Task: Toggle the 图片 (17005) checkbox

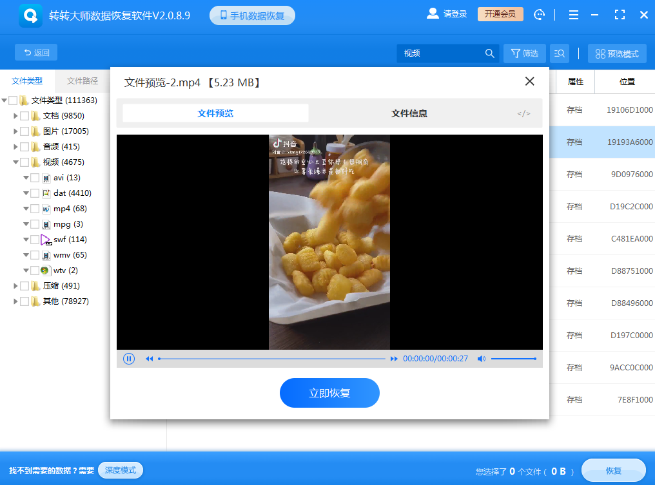Action: click(24, 131)
